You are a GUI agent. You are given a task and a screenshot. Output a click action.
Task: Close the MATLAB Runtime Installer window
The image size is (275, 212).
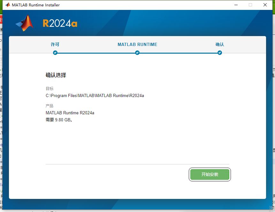(265, 5)
